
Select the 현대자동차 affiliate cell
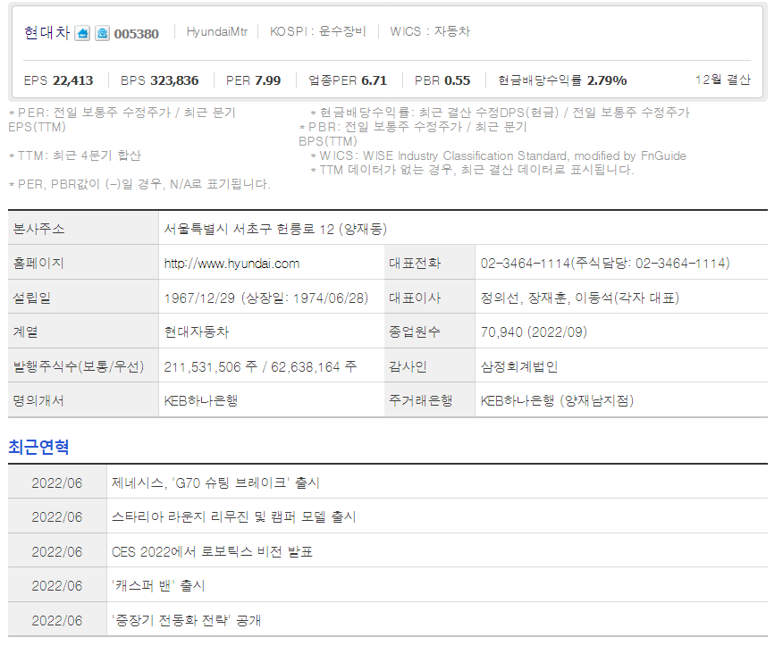click(271, 331)
